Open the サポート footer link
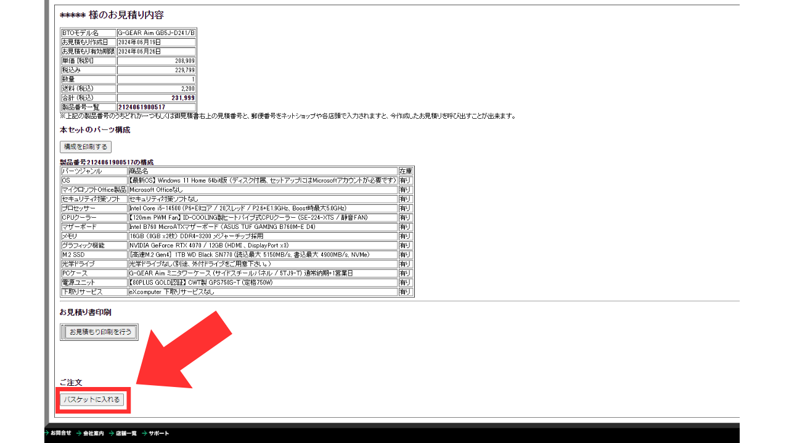This screenshot has width=789, height=443. click(158, 433)
